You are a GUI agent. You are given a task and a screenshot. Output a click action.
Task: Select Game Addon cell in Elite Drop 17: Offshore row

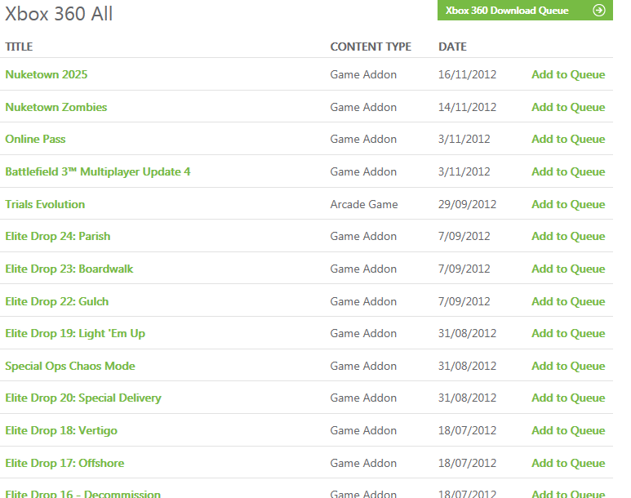point(363,463)
